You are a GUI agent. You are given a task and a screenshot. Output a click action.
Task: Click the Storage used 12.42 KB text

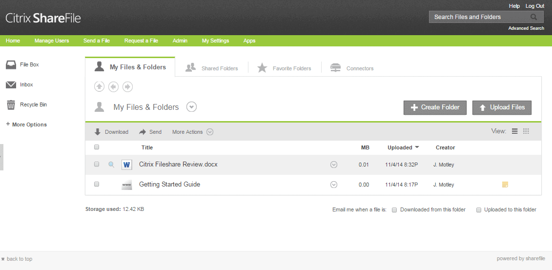pos(114,209)
